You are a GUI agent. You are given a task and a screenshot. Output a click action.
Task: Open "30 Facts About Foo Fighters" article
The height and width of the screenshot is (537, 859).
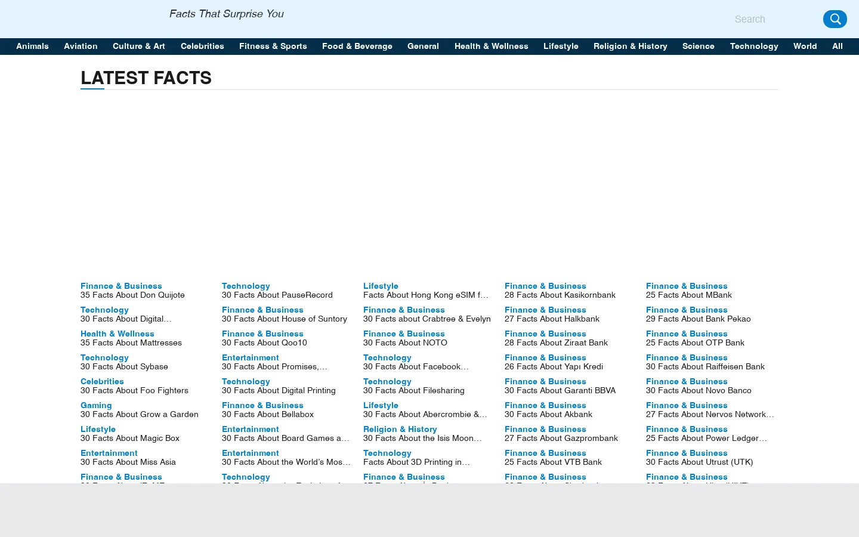[134, 390]
